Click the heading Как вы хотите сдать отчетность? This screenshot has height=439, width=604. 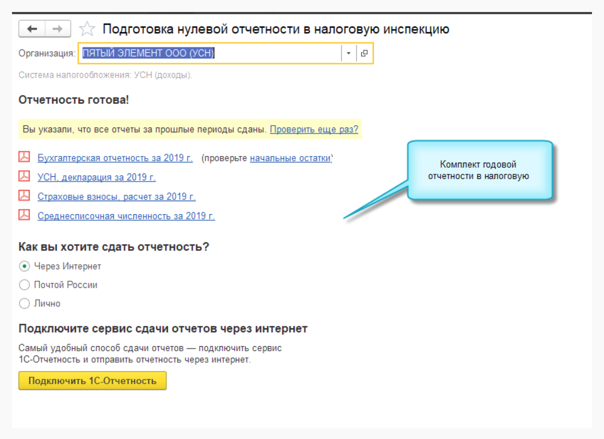click(114, 247)
